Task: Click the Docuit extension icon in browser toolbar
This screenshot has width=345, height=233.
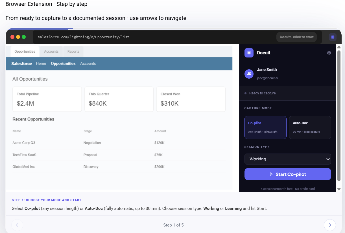Action: tap(333, 37)
